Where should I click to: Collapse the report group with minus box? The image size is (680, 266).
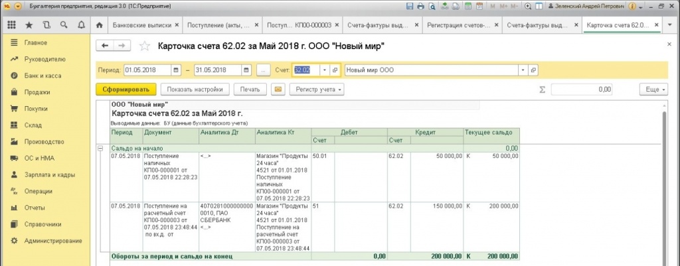(101, 148)
